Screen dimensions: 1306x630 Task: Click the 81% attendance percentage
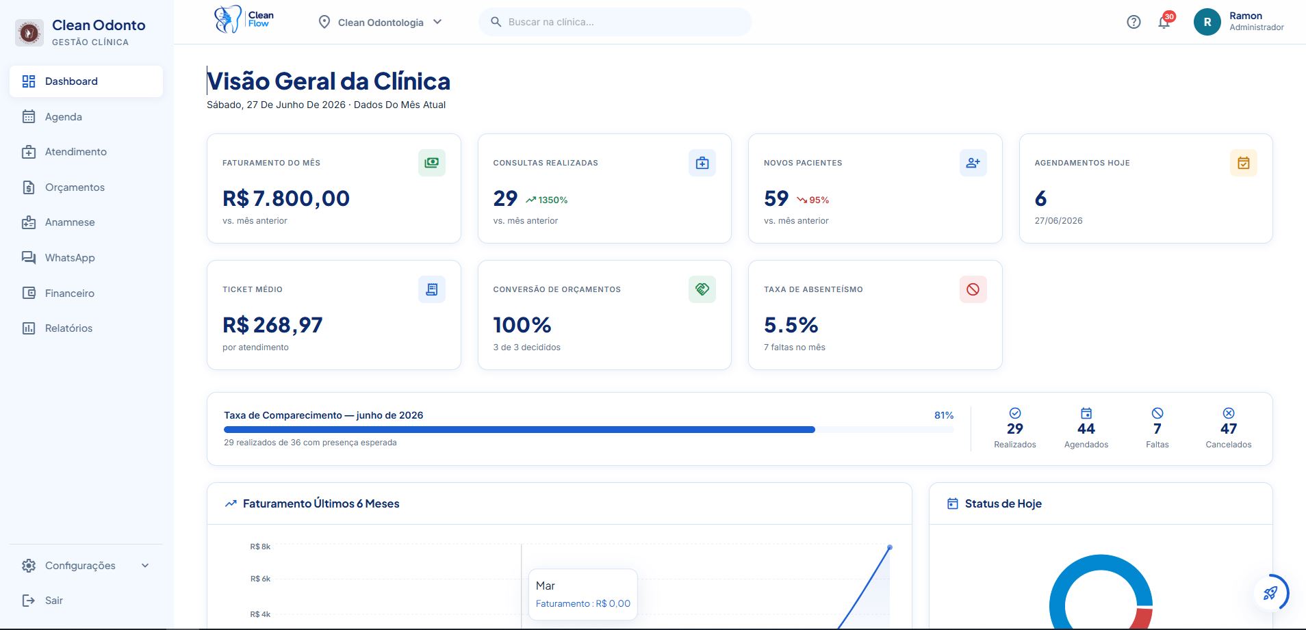click(944, 415)
